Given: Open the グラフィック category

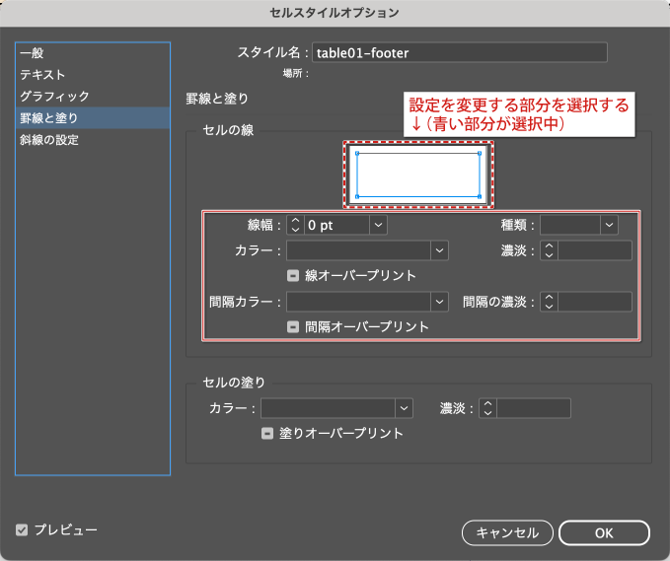Looking at the screenshot, I should [54, 97].
